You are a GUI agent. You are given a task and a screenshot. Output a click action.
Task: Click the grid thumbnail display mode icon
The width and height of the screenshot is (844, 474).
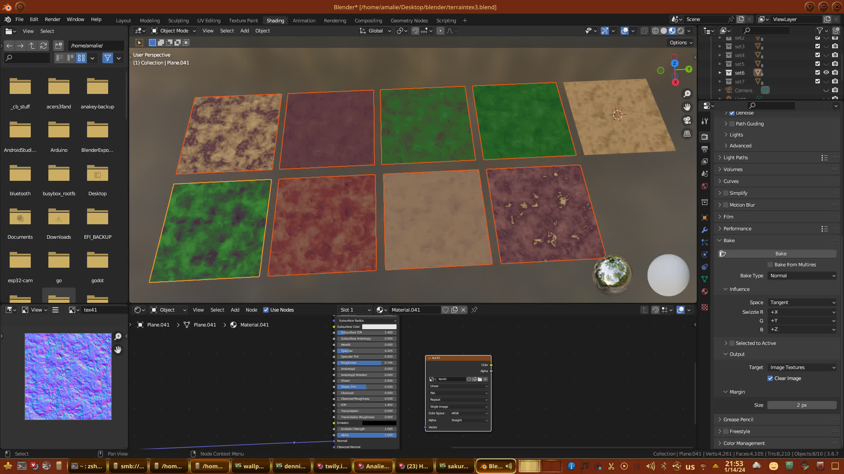tap(81, 58)
